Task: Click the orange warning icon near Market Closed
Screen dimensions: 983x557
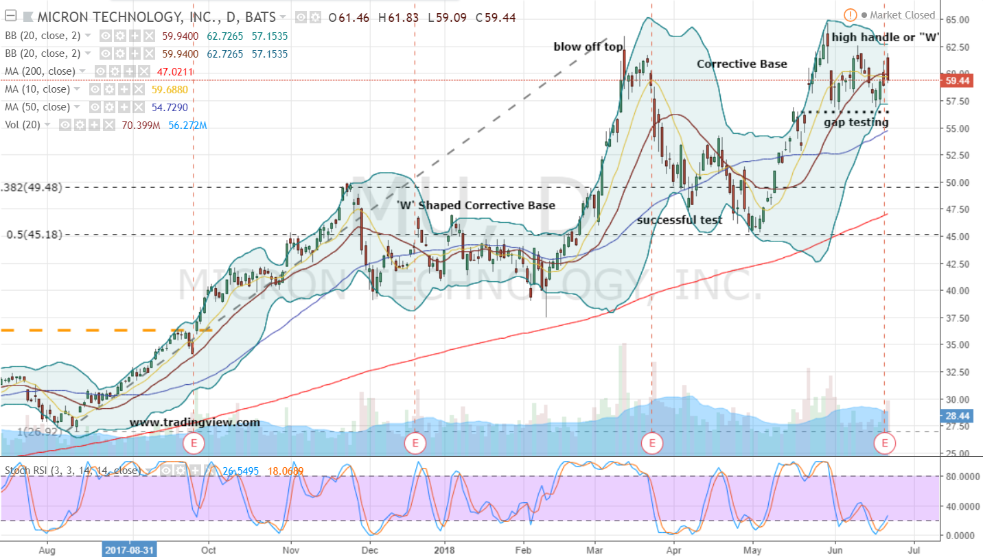Action: tap(850, 14)
